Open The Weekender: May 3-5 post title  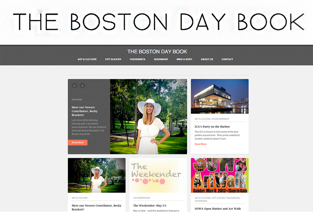point(150,205)
